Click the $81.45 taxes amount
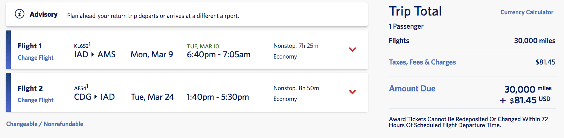Screen dimensions: 564x138 coord(545,62)
